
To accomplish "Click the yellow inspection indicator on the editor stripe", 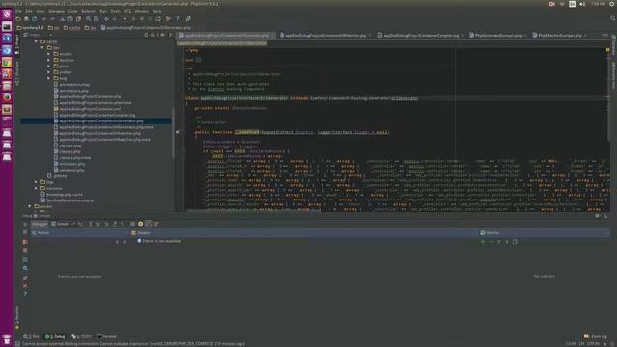I will pyautogui.click(x=607, y=50).
